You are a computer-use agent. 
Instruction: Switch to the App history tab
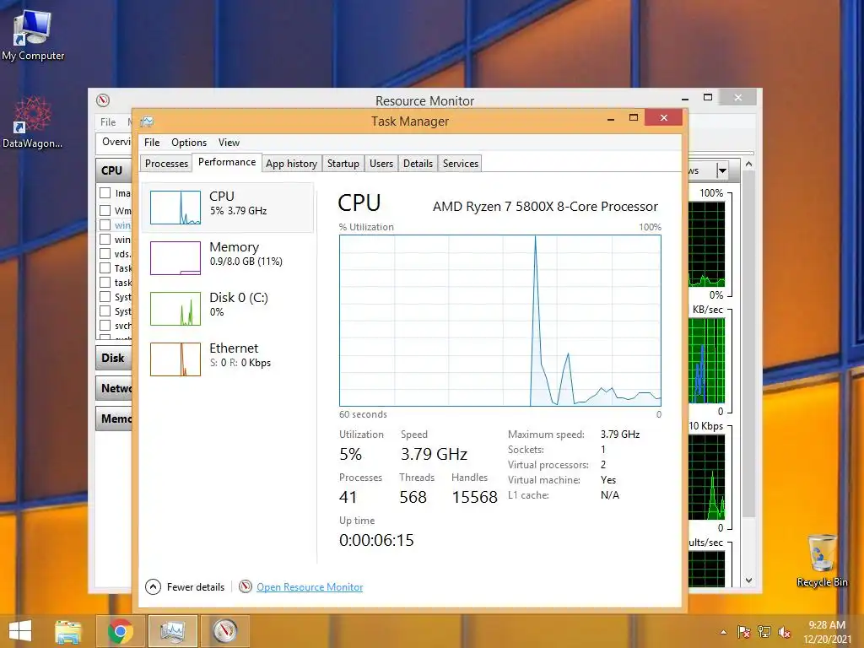point(291,164)
